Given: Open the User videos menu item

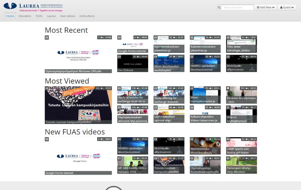Looking at the screenshot, I should point(68,16).
